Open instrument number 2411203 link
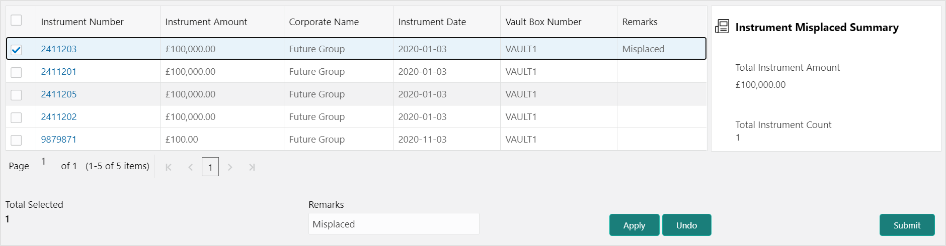The width and height of the screenshot is (946, 246). pos(59,49)
